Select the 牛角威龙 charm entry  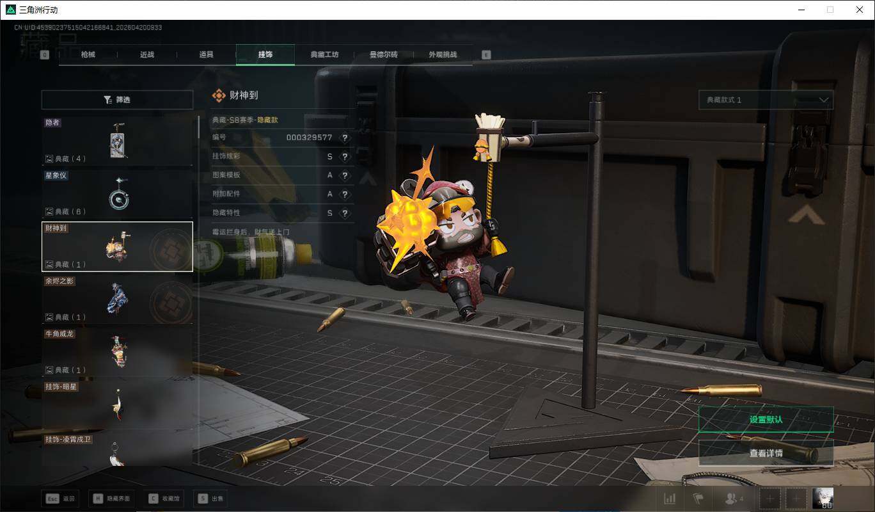pos(117,352)
